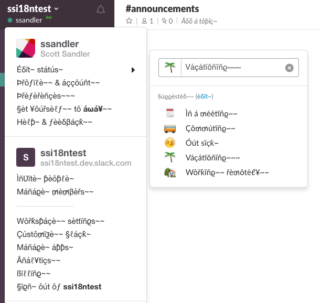Expand the Edit status submenu arrow
This screenshot has height=303, width=321.
[x=133, y=70]
